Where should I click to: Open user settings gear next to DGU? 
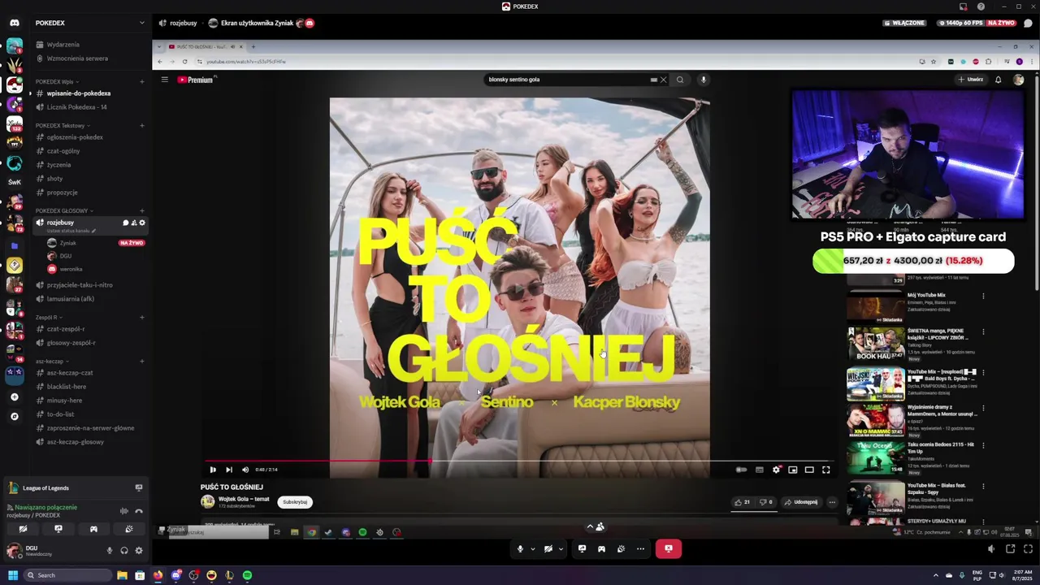tap(139, 551)
